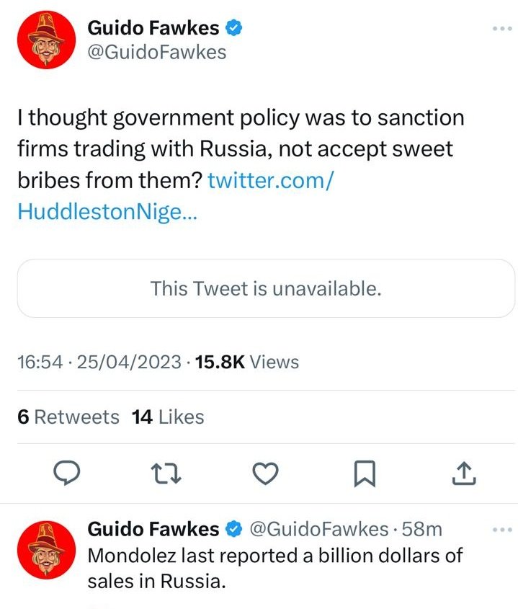
Task: Toggle like on the tweet's heart control
Action: pyautogui.click(x=266, y=474)
